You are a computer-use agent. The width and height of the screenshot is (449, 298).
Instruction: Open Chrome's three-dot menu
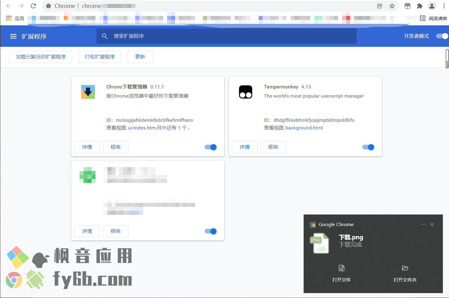coord(444,6)
